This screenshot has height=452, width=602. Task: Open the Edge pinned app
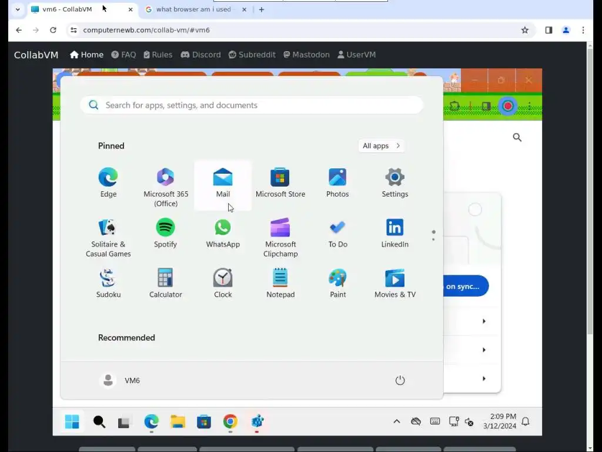[x=108, y=183]
